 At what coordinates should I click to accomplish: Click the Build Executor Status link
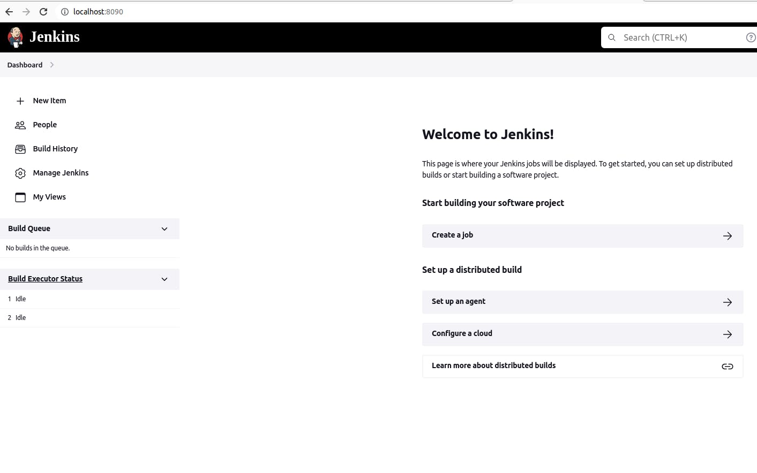point(45,279)
